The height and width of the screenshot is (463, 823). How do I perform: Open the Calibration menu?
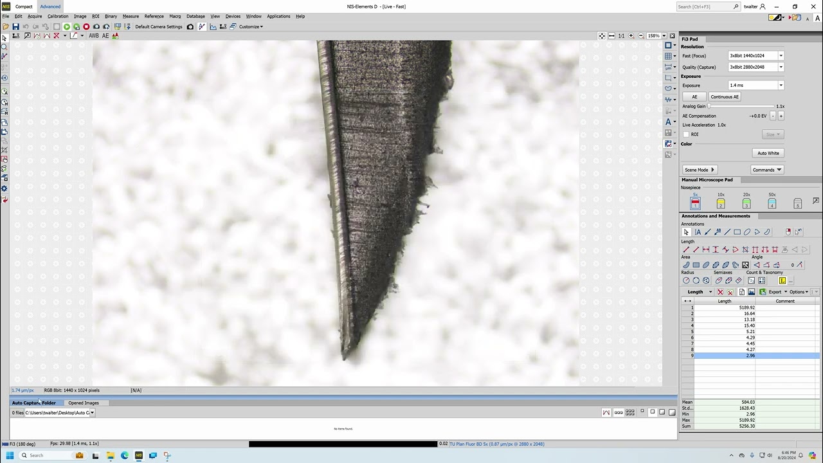click(58, 16)
